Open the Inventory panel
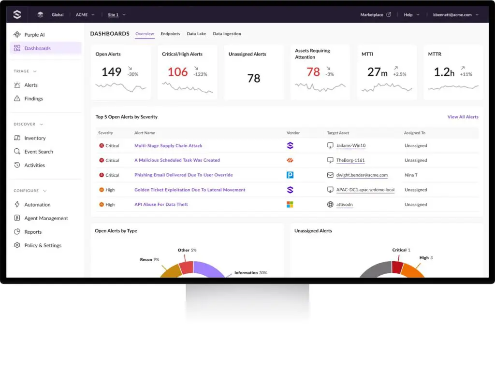 coord(34,138)
